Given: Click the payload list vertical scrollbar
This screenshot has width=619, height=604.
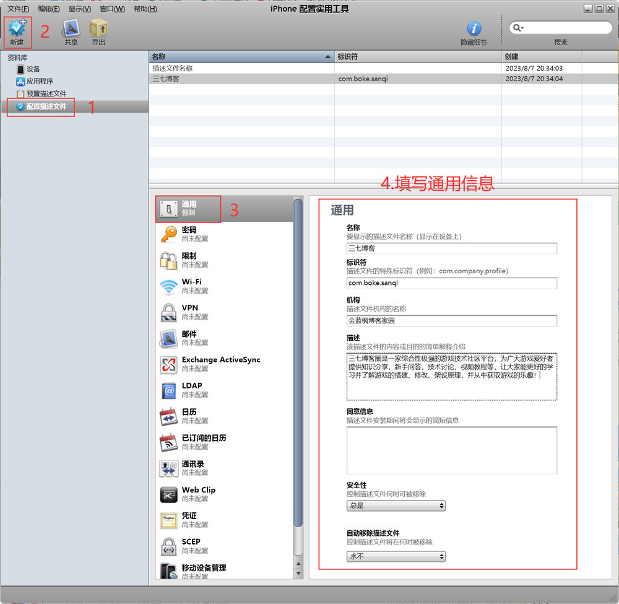Looking at the screenshot, I should 298,372.
